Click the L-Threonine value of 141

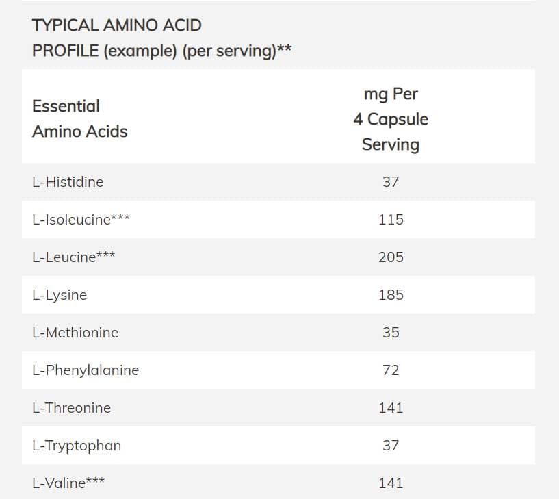[x=391, y=408]
